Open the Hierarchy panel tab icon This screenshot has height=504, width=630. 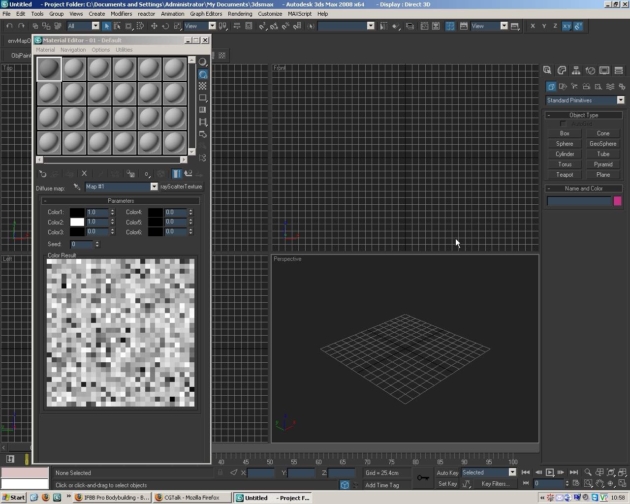tap(576, 70)
